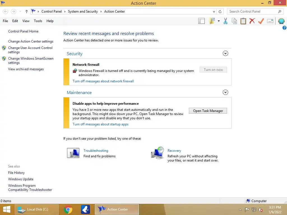Click the Back navigation arrow
Screen dimensions: 287x215
(6, 11)
